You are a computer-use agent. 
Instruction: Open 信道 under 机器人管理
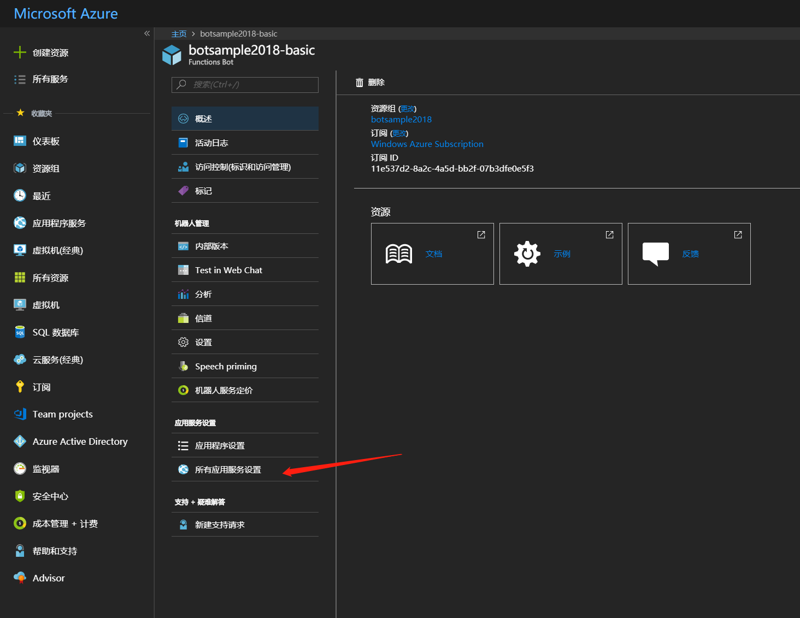tap(203, 318)
